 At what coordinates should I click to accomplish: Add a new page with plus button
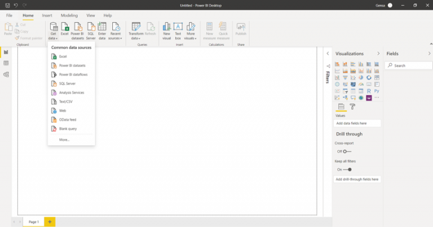50,222
